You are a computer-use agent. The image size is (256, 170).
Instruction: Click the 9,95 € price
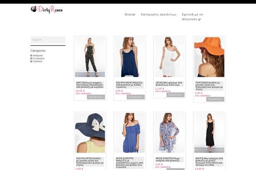(119, 91)
